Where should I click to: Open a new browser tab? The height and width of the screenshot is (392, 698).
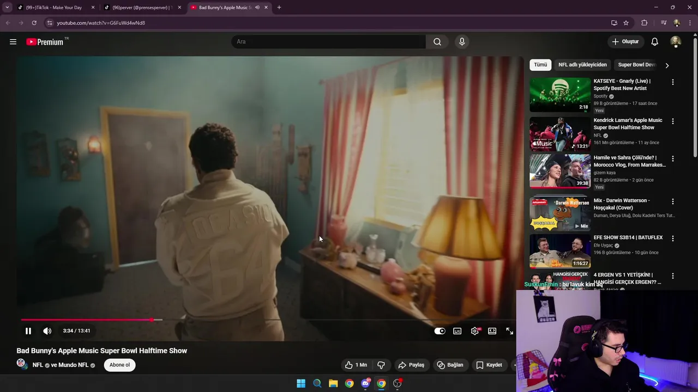point(279,8)
